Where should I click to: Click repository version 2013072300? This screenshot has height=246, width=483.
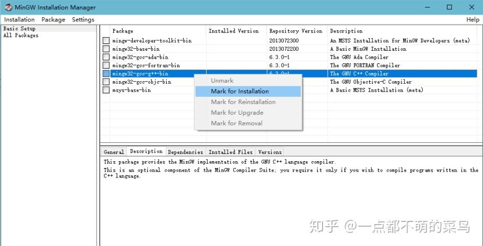[284, 41]
